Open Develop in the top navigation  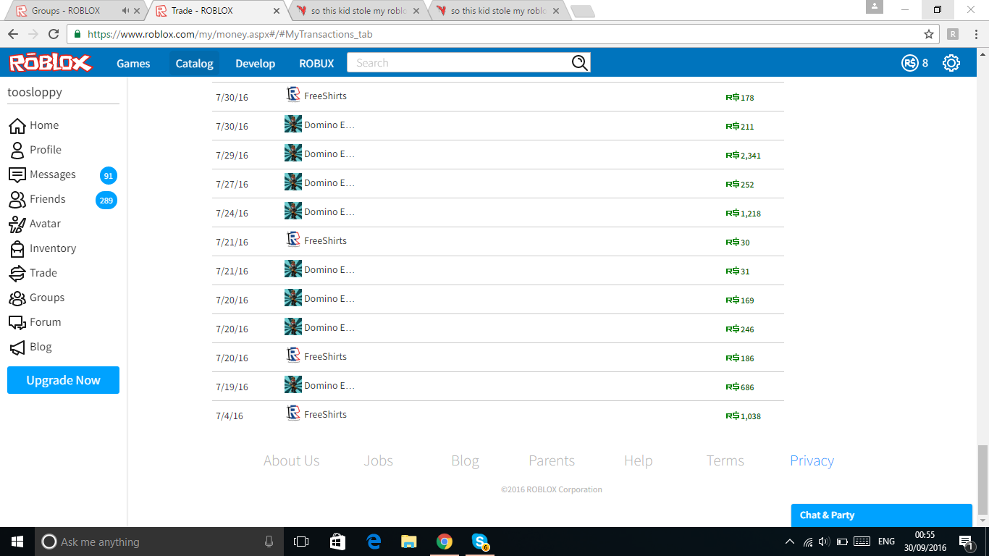click(256, 63)
